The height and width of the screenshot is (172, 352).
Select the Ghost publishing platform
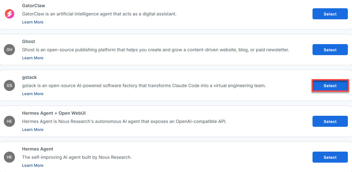tap(330, 50)
